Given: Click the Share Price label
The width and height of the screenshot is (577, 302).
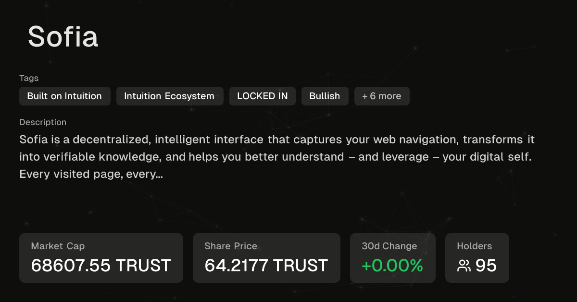Looking at the screenshot, I should click(x=231, y=246).
